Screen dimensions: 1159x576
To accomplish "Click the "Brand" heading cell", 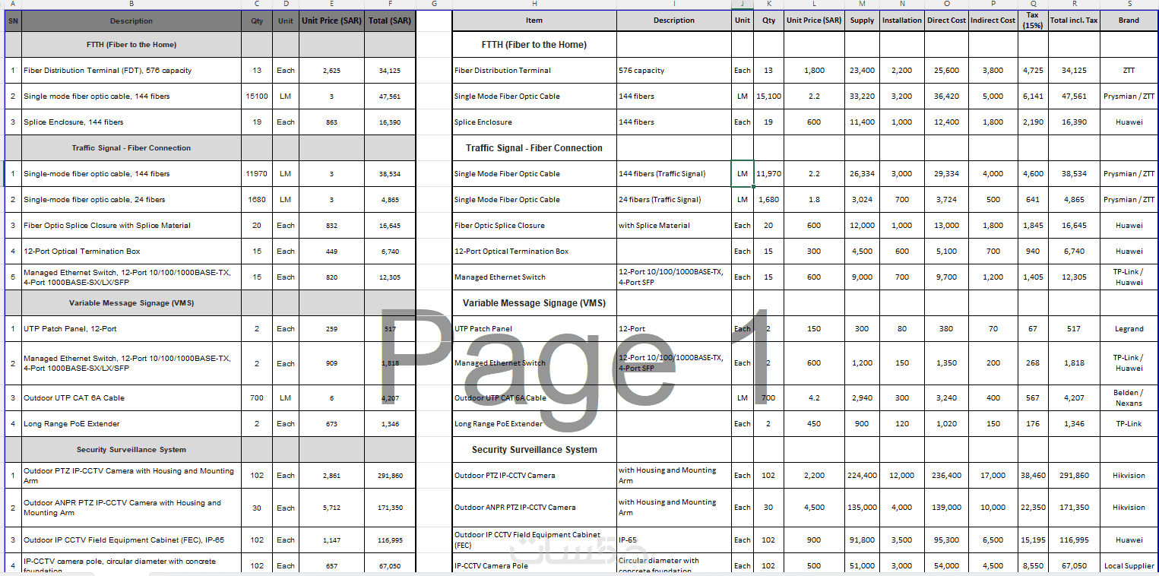I will [x=1129, y=21].
